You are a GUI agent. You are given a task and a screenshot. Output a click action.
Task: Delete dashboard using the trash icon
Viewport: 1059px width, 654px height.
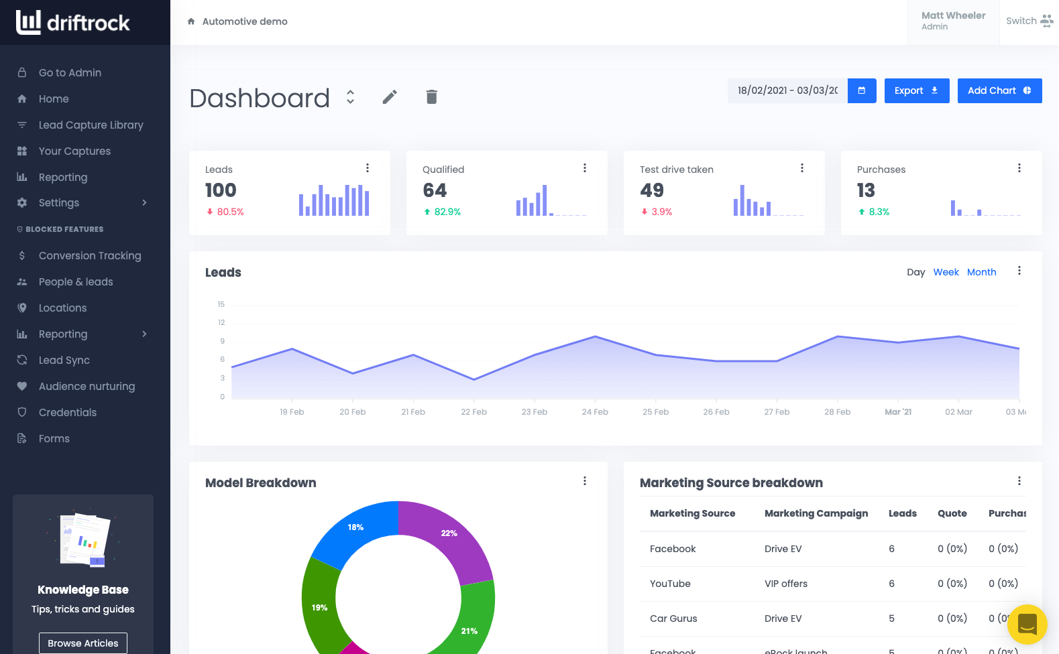point(431,97)
